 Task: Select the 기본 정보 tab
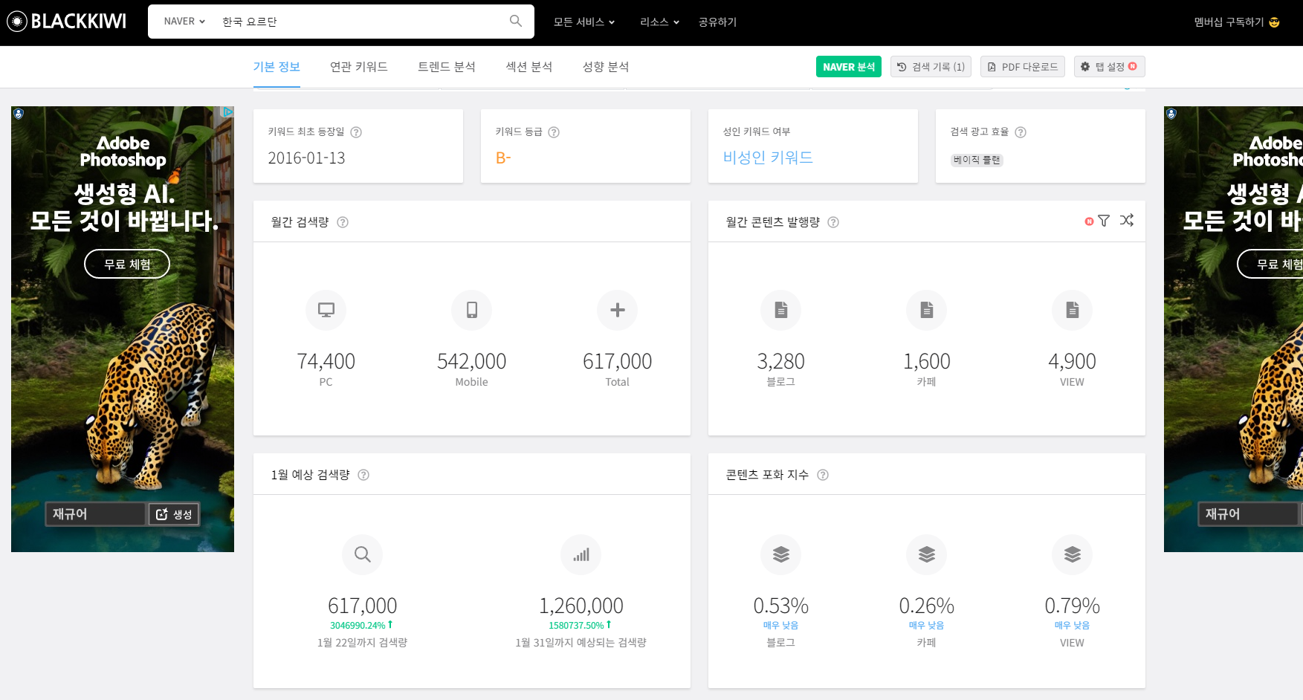(x=277, y=67)
